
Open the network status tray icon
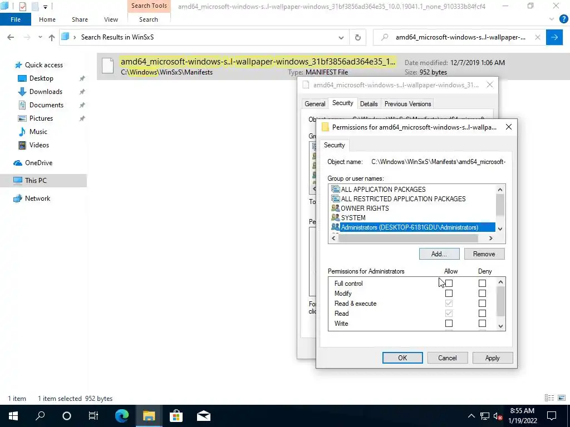click(x=485, y=416)
